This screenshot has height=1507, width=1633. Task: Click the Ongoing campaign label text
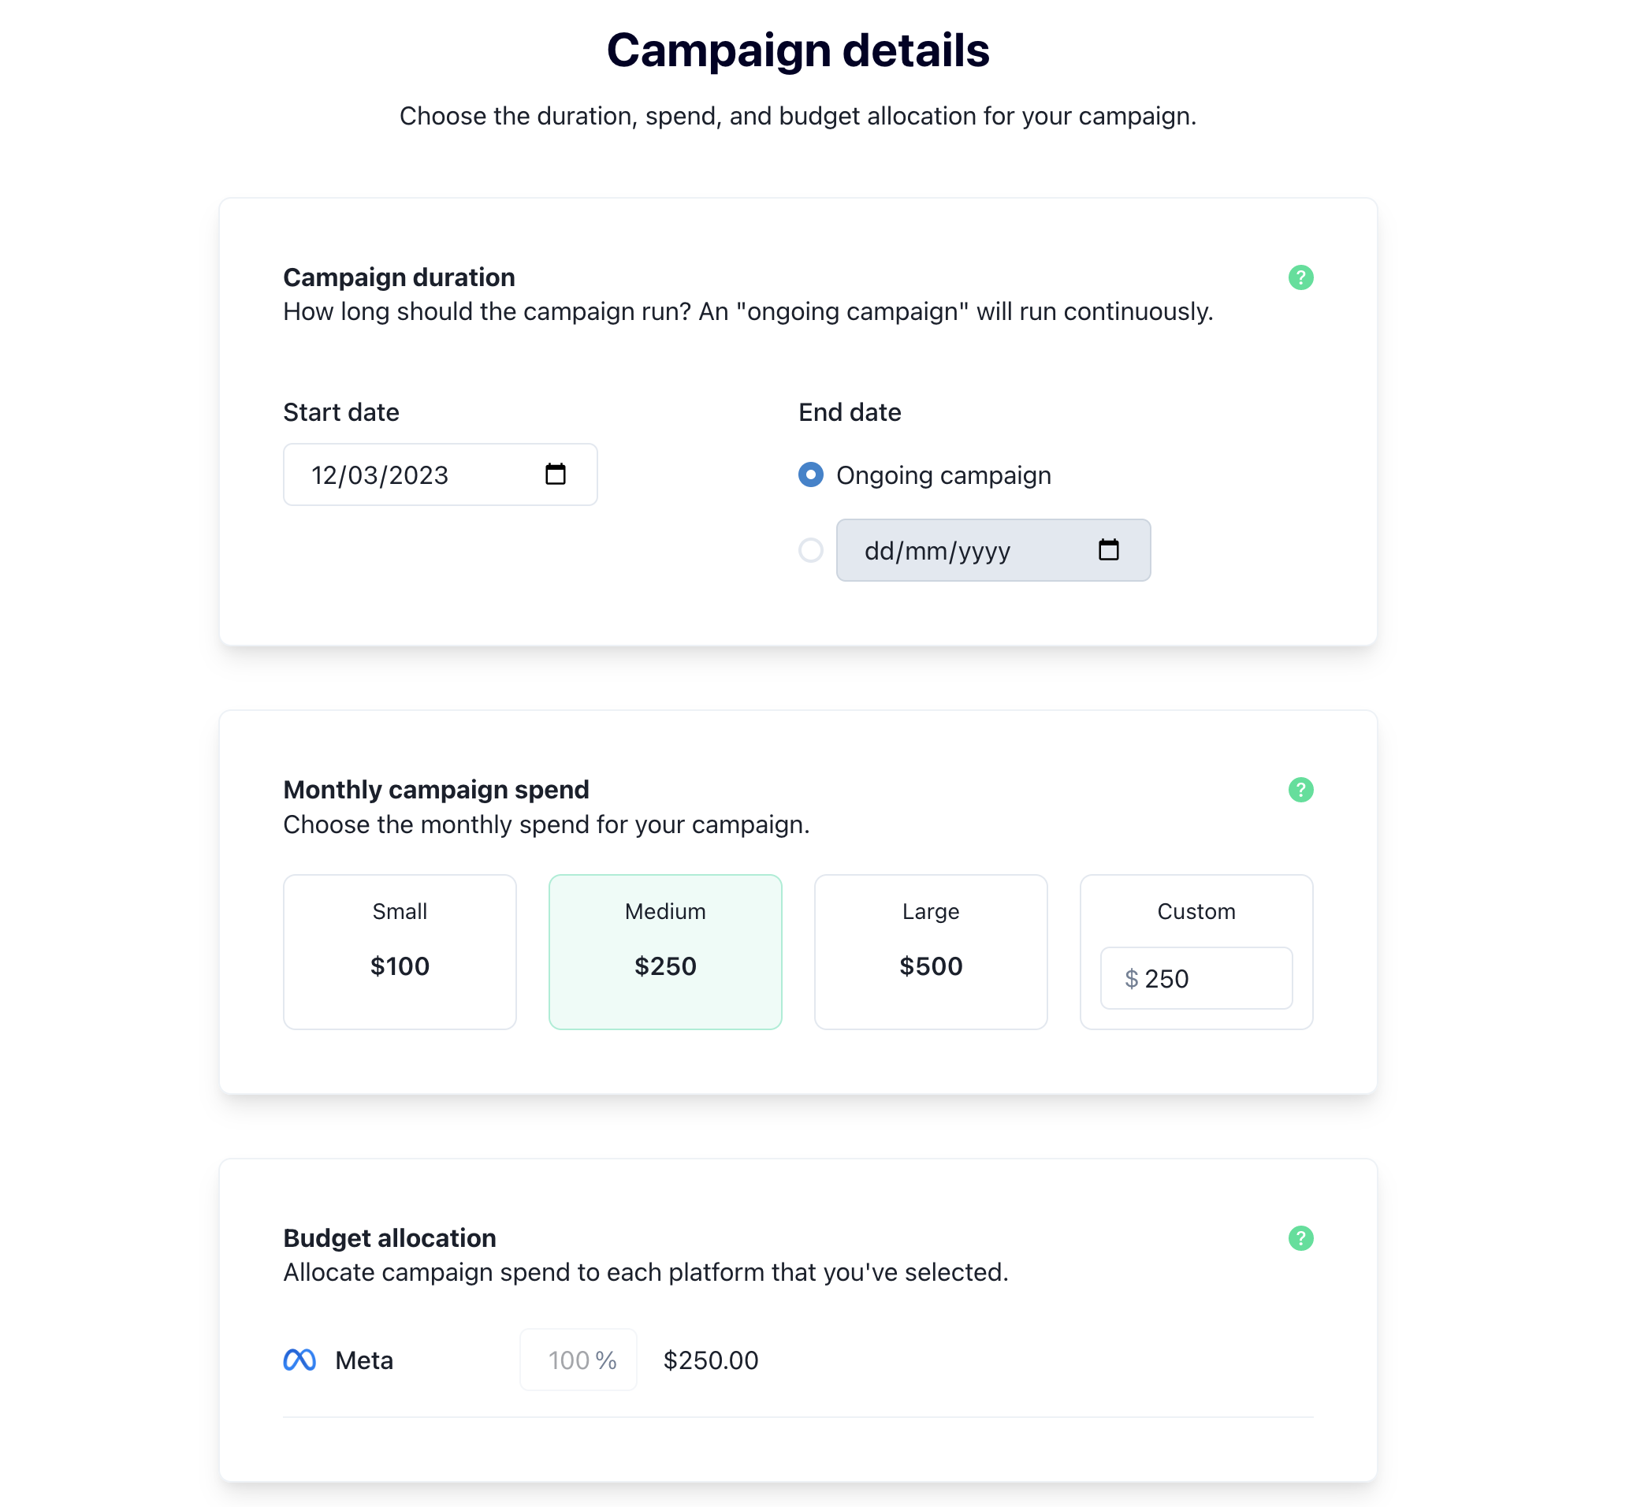pyautogui.click(x=943, y=475)
